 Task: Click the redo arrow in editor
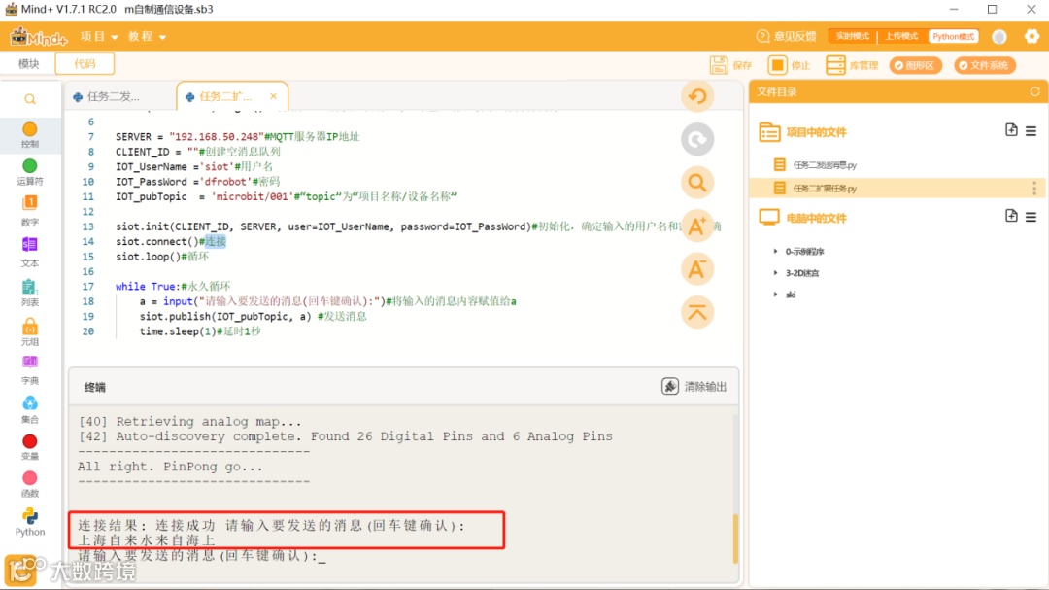pyautogui.click(x=697, y=139)
